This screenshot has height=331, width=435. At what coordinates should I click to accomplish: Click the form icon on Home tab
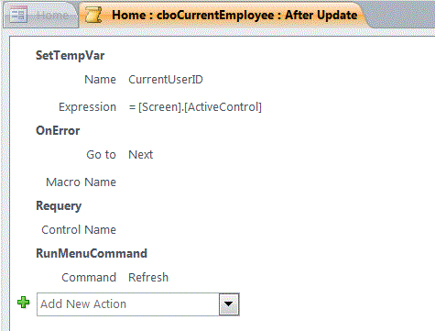tap(18, 15)
